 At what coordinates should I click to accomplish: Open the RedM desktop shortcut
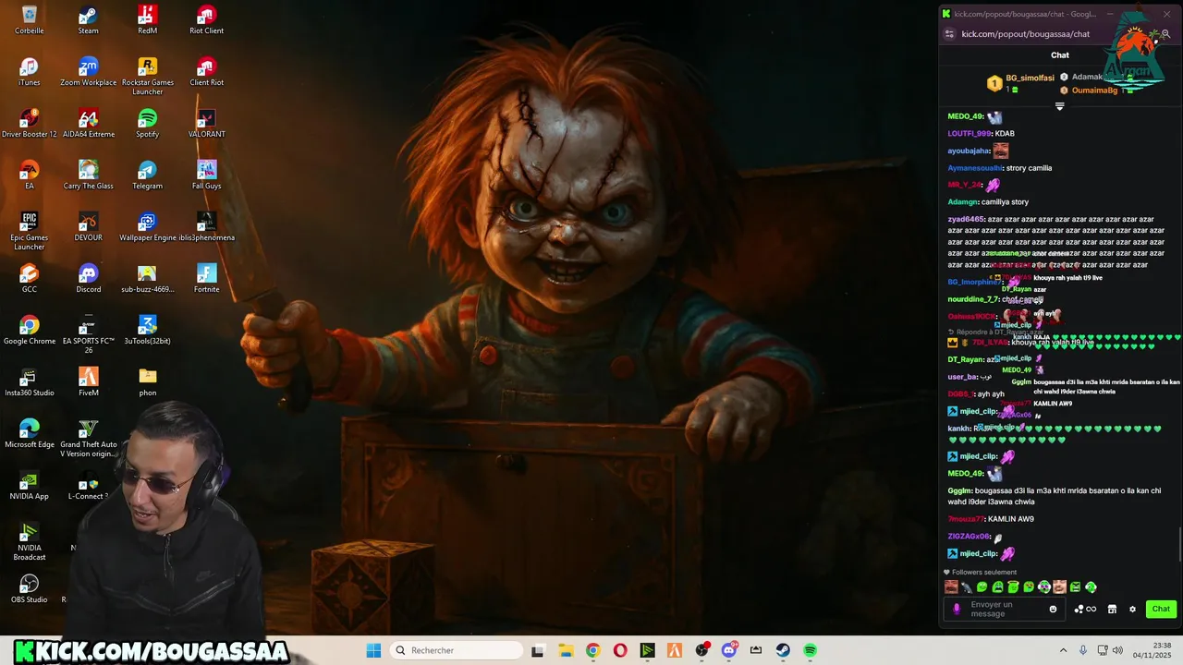147,19
